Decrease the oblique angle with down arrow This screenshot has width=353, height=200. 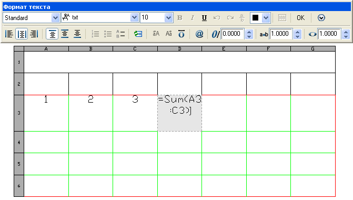[249, 36]
